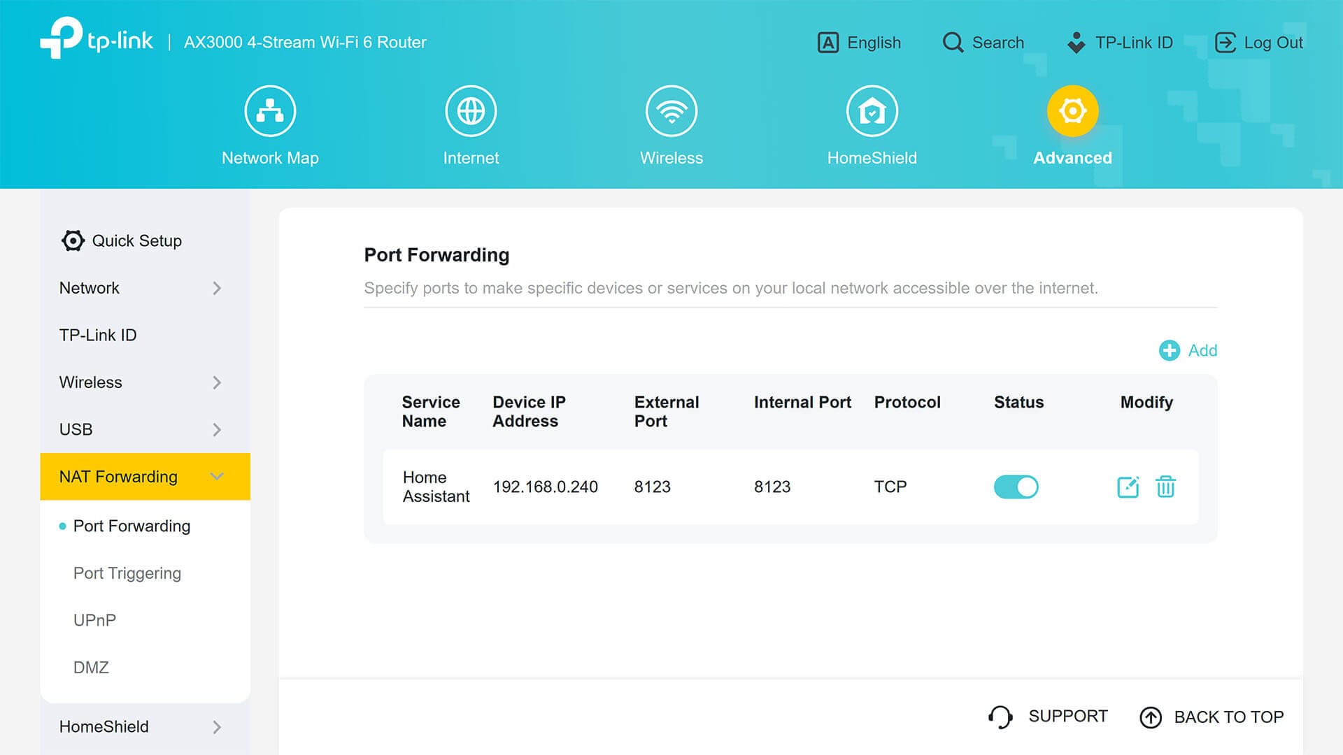Disable the Home Assistant port forwarding rule

[x=1016, y=487]
